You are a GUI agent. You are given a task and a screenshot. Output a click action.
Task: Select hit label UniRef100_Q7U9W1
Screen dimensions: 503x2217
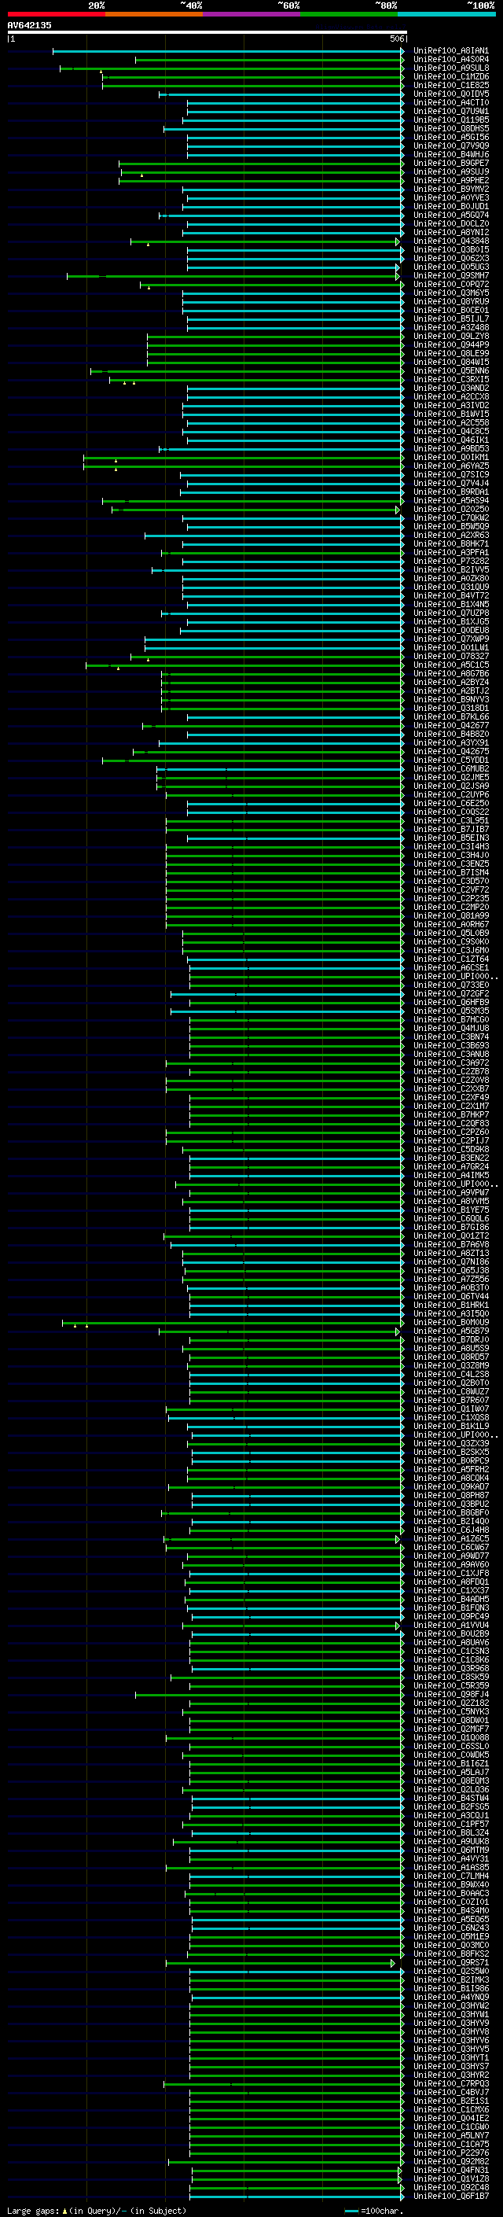(x=450, y=111)
